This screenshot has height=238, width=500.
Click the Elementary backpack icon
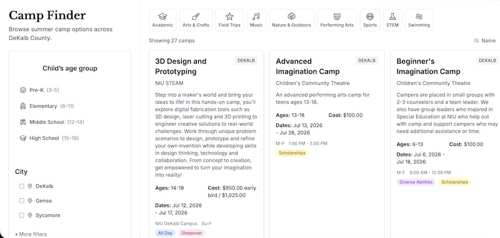click(22, 106)
